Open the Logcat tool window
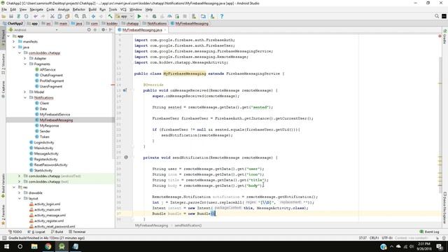 pos(36,232)
